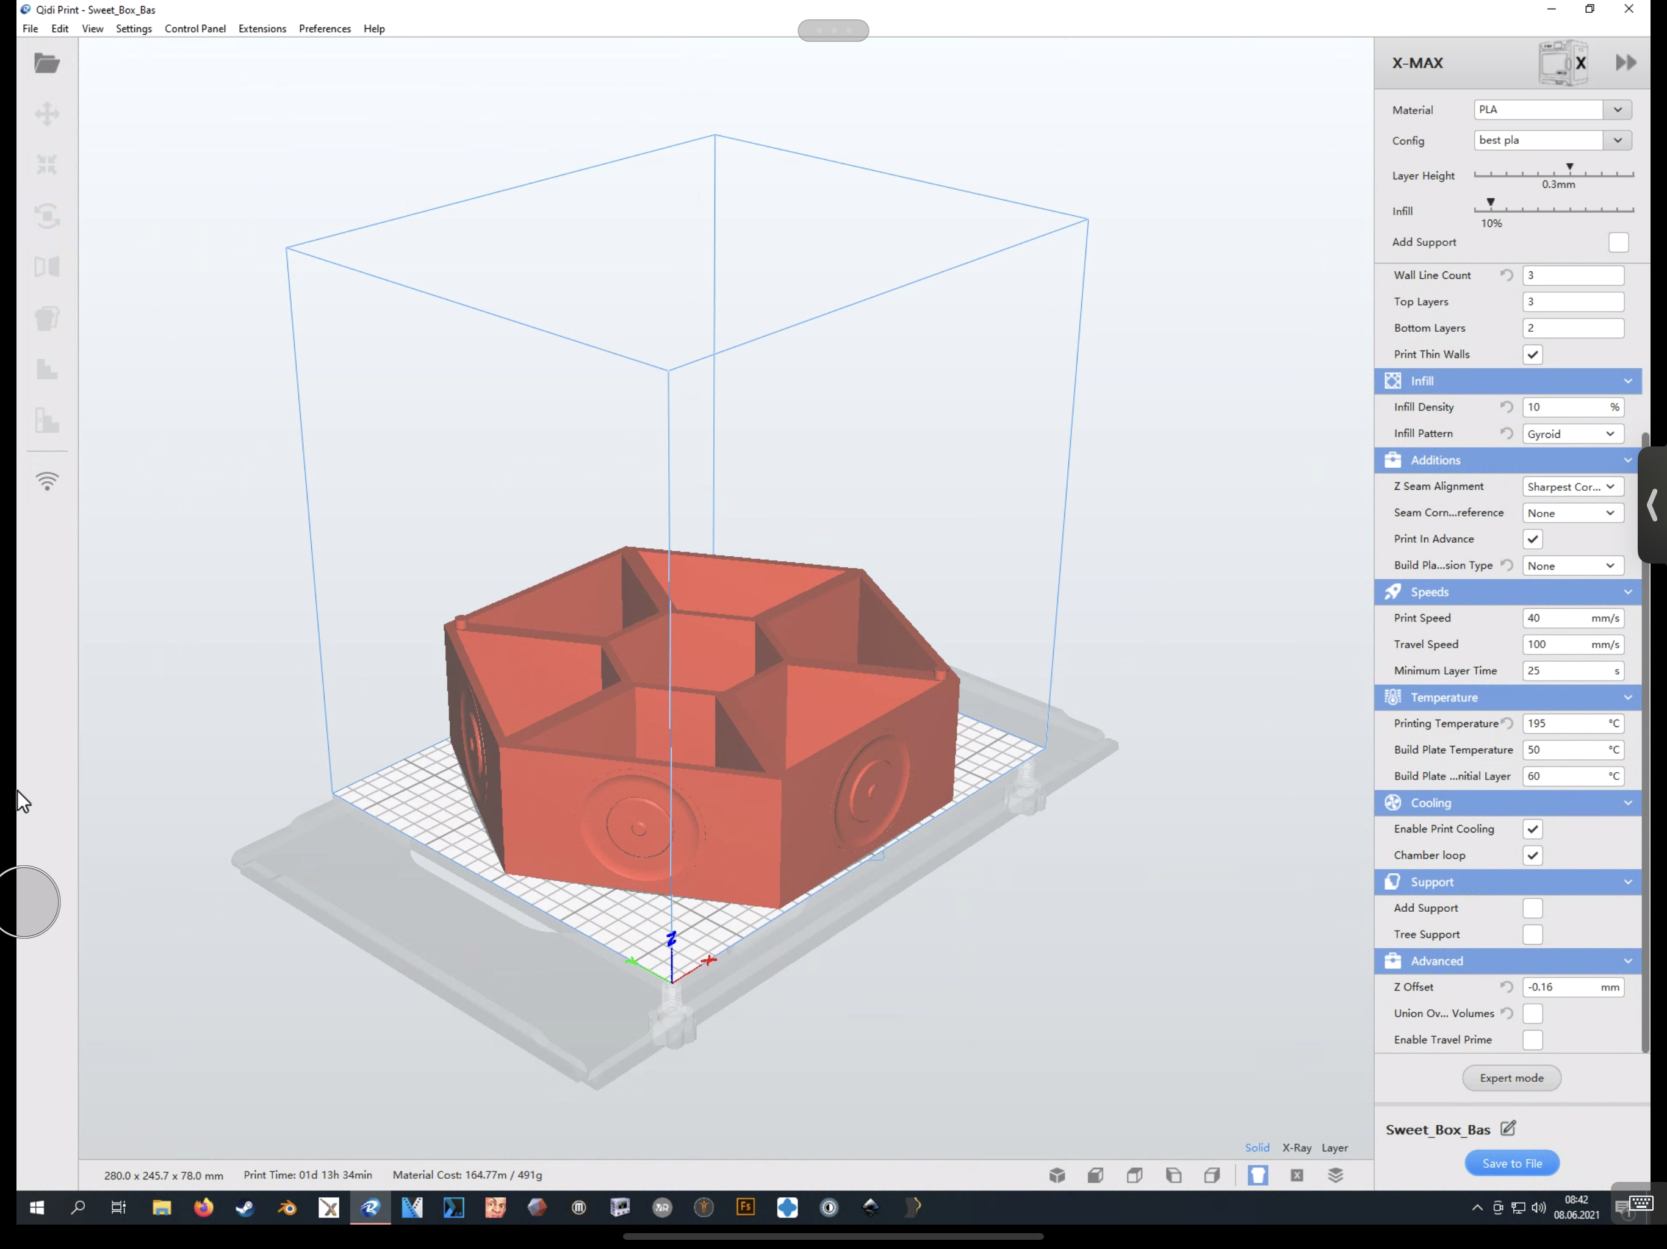Toggle the Print Thin Walls checkbox

coord(1532,354)
